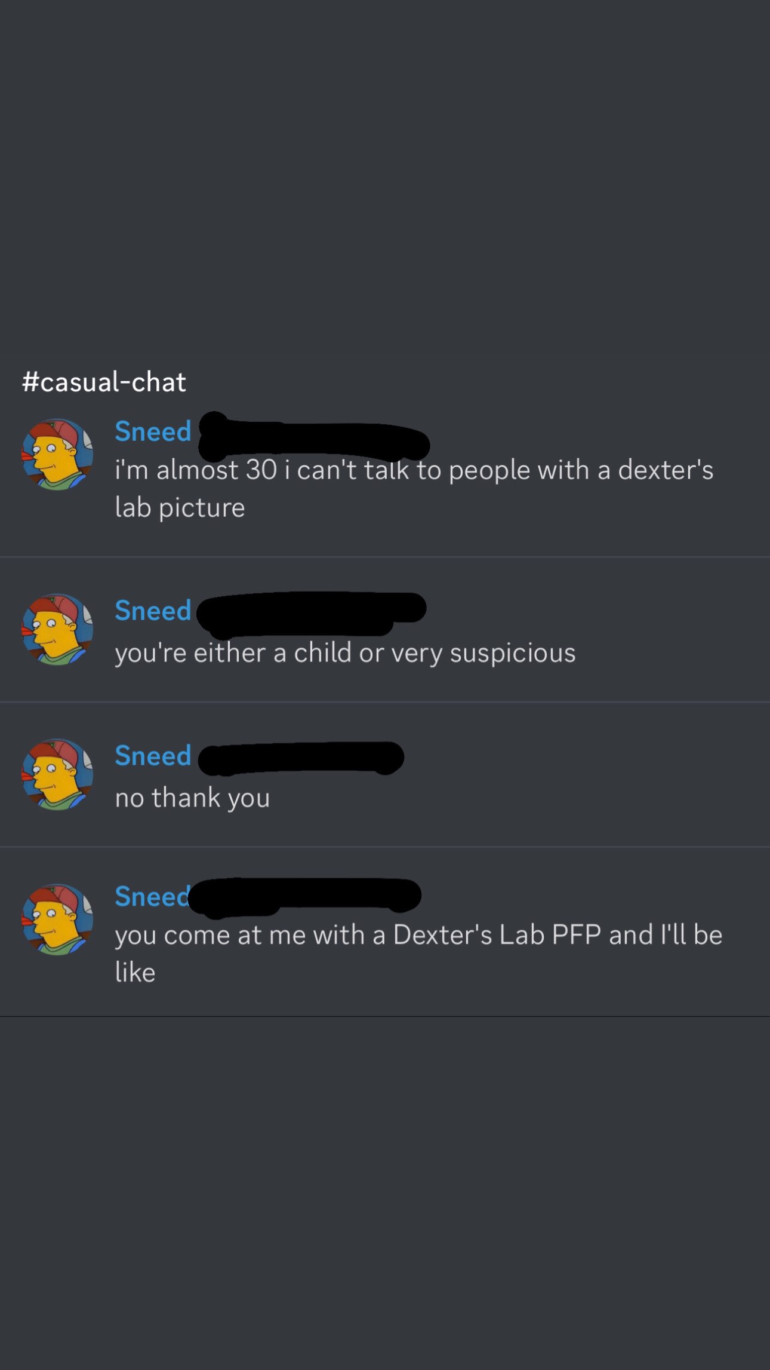The width and height of the screenshot is (770, 1370).
Task: Select message "i'm almost 30 i can't talk"
Action: [414, 488]
